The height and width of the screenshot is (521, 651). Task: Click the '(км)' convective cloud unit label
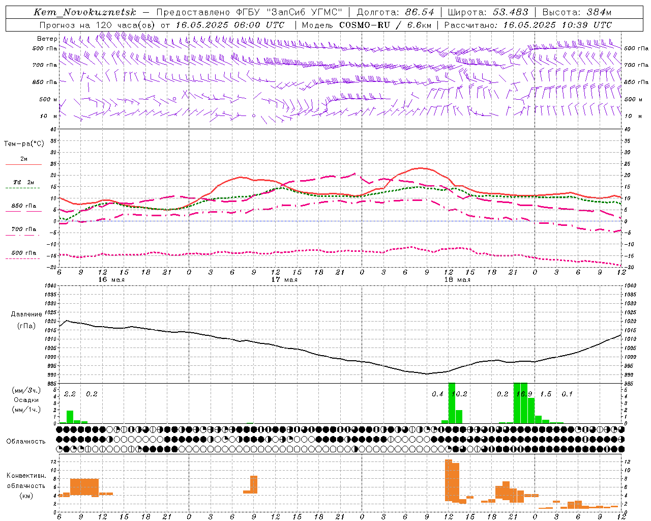click(x=26, y=495)
